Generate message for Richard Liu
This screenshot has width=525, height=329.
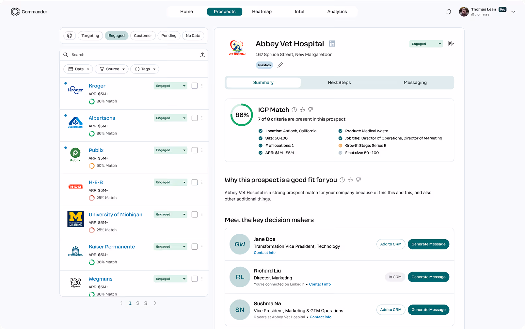(428, 277)
